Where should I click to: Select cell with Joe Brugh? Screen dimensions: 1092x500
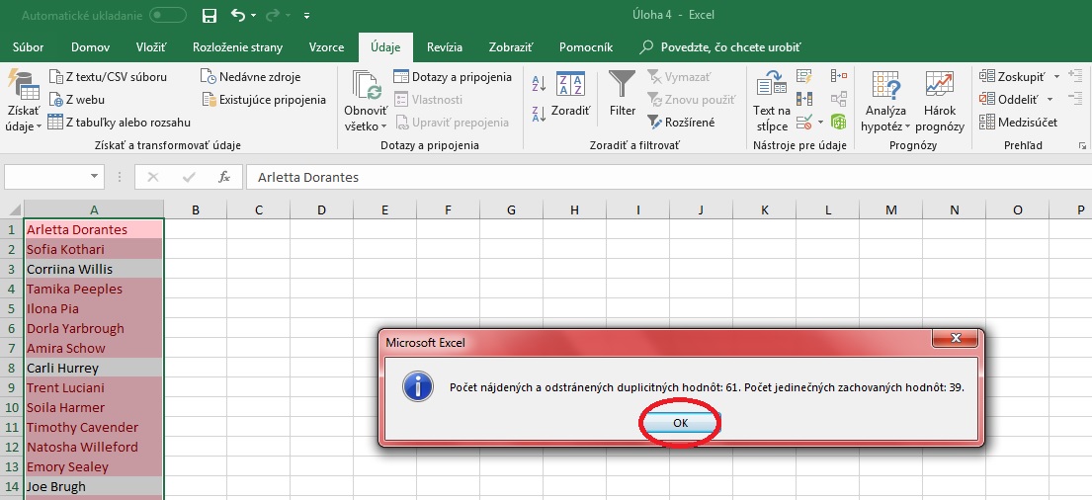click(94, 487)
